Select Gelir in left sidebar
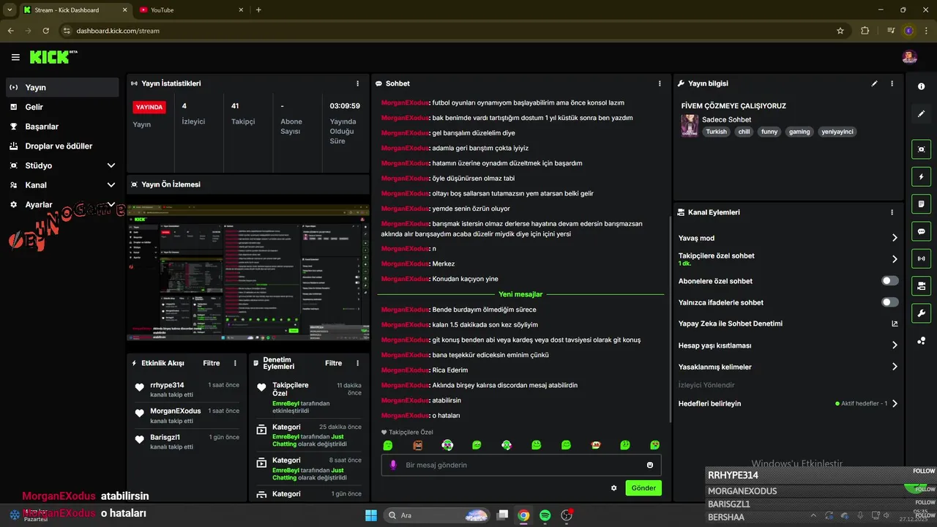This screenshot has height=527, width=937. pos(62,107)
